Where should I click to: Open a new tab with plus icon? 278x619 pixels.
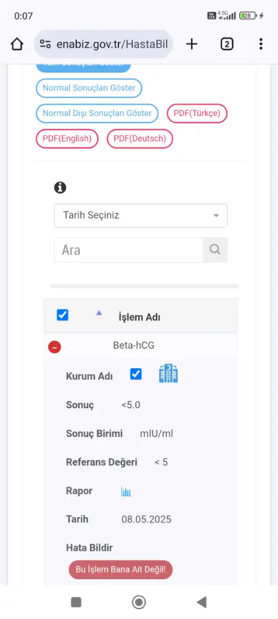pyautogui.click(x=192, y=44)
